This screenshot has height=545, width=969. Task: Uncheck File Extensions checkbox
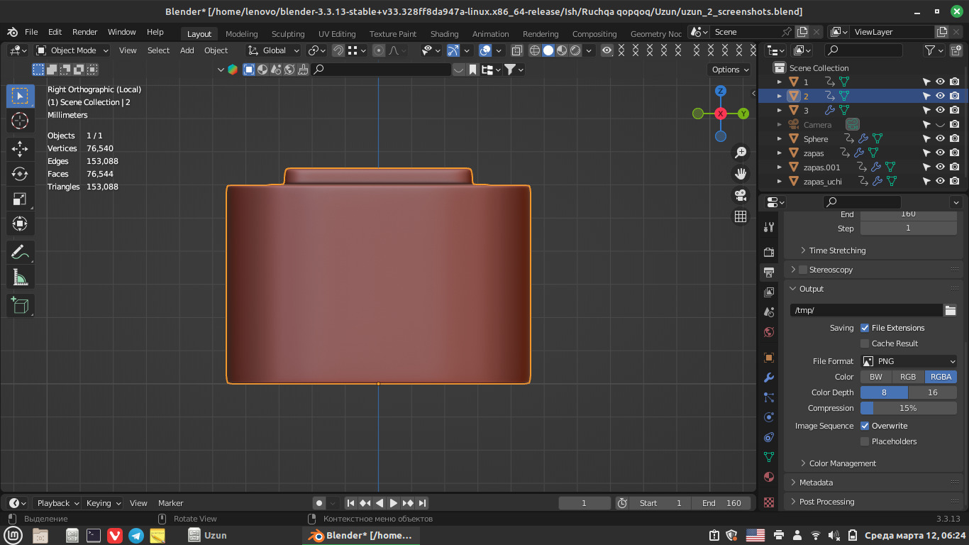pos(865,328)
